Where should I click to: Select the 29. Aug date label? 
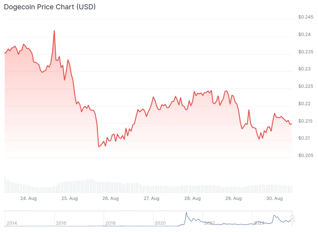pyautogui.click(x=233, y=198)
